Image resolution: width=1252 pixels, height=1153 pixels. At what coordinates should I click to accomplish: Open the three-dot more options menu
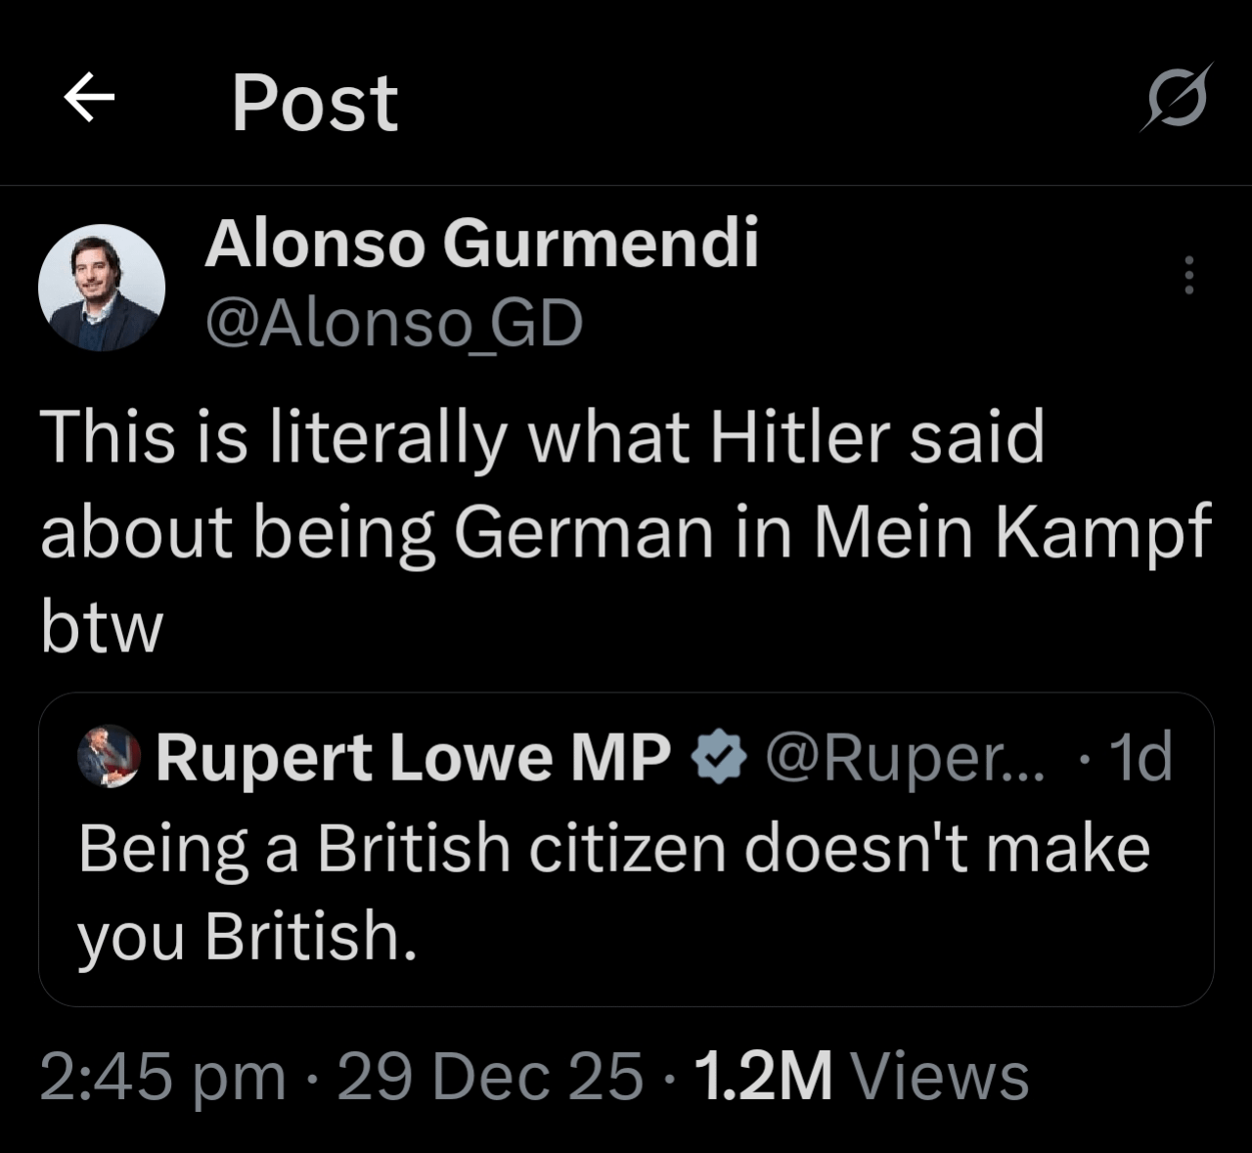[1188, 276]
